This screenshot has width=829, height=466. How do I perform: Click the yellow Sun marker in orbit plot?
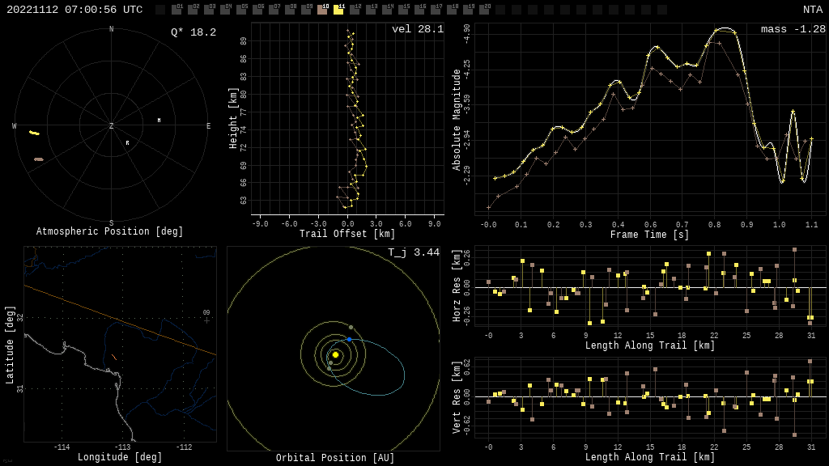[335, 355]
